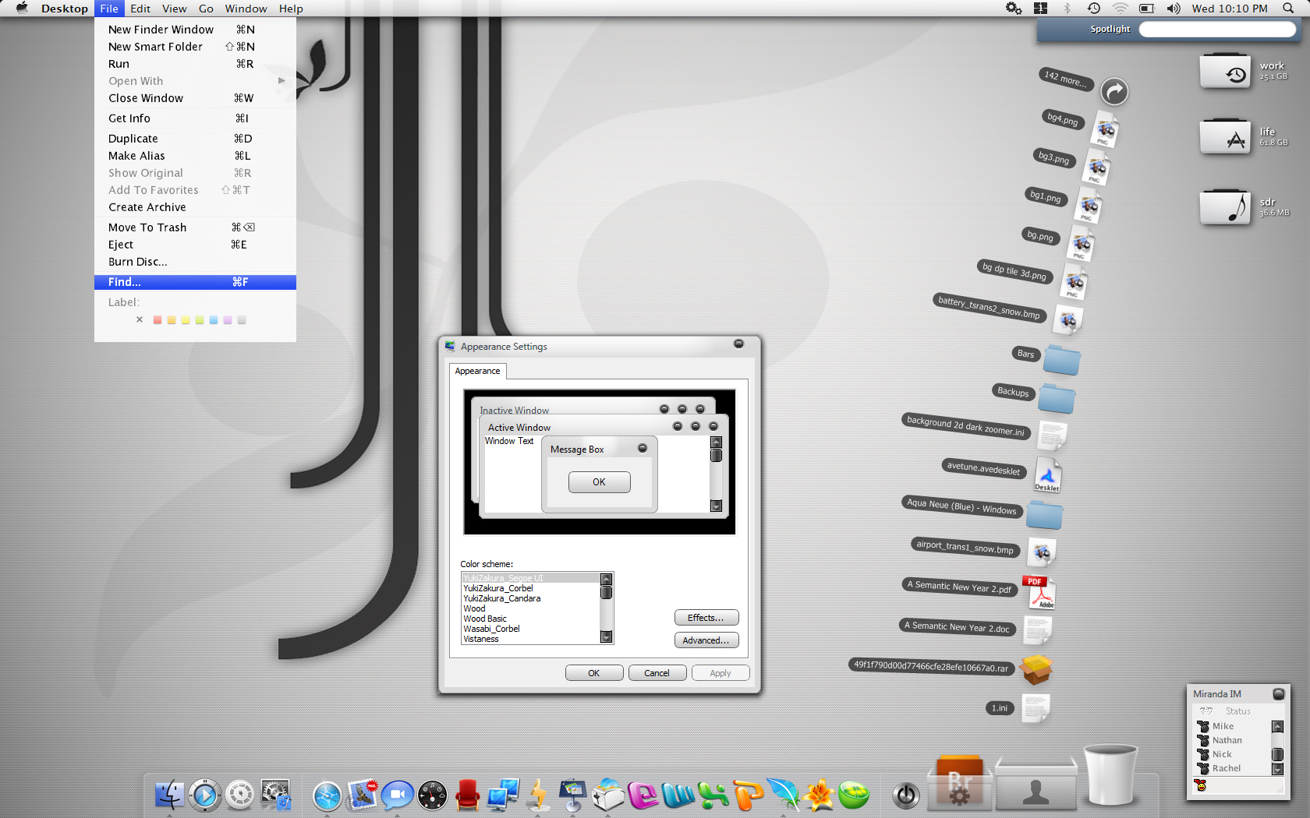The image size is (1310, 818).
Task: Click the 'Advanced...' button
Action: click(x=706, y=640)
